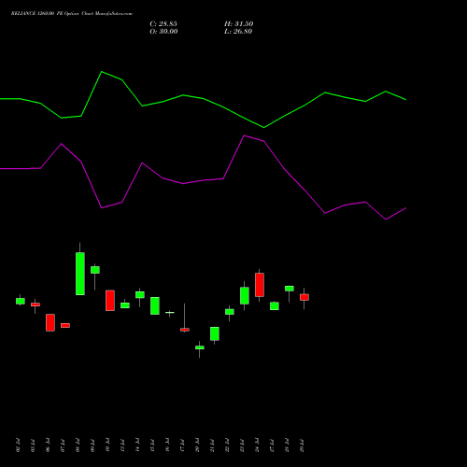The height and width of the screenshot is (467, 467).
Task: Select the large red candlestick on 24 Jul
Action: [x=260, y=285]
